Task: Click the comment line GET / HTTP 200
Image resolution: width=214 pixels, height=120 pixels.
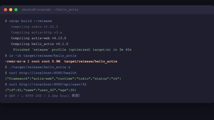Action: coord(42,96)
